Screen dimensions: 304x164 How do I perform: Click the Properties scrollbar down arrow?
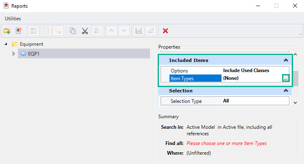[x=295, y=103]
